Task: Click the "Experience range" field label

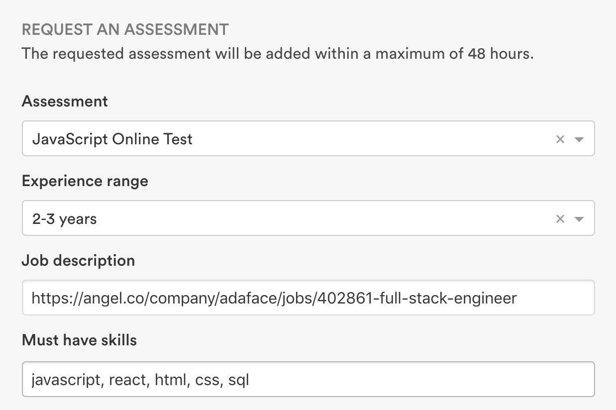Action: [x=85, y=181]
